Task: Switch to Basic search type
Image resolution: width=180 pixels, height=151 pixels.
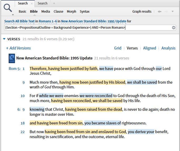Action: pyautogui.click(x=23, y=12)
